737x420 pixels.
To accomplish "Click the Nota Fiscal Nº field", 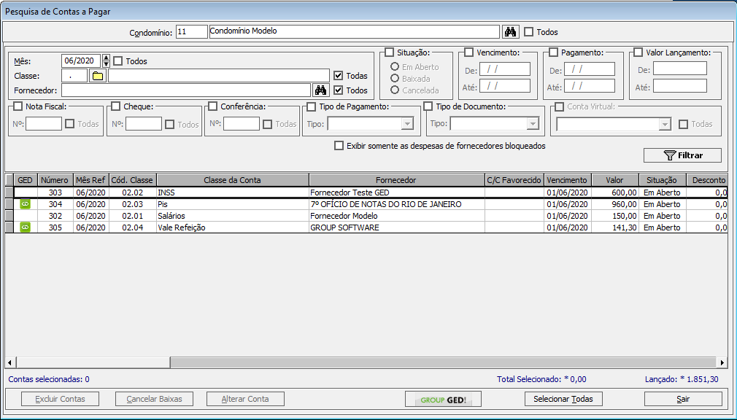I will click(44, 123).
